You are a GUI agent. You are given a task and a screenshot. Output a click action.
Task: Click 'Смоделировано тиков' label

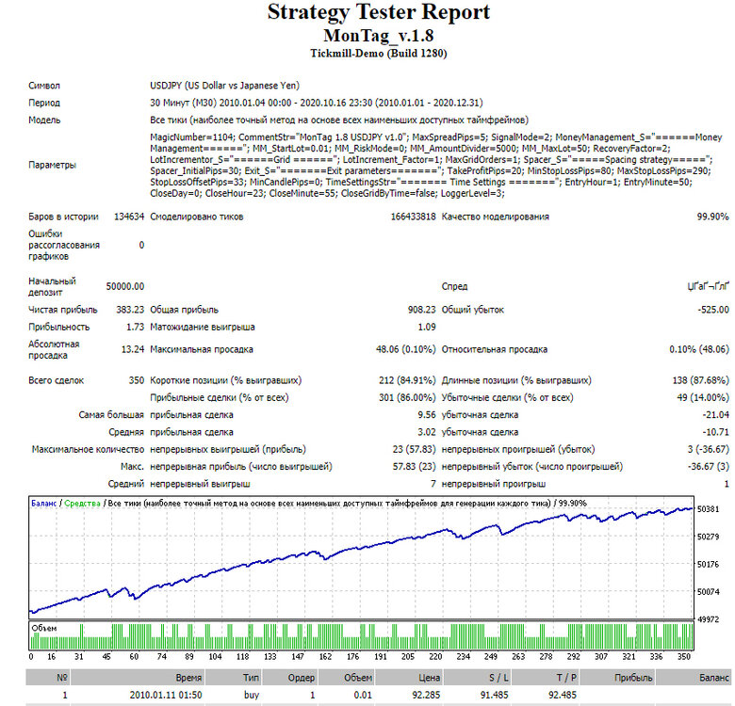pyautogui.click(x=196, y=217)
